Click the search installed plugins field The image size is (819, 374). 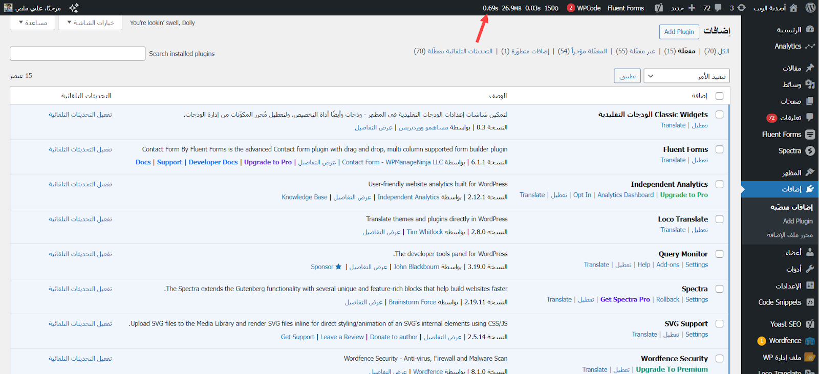click(x=78, y=54)
